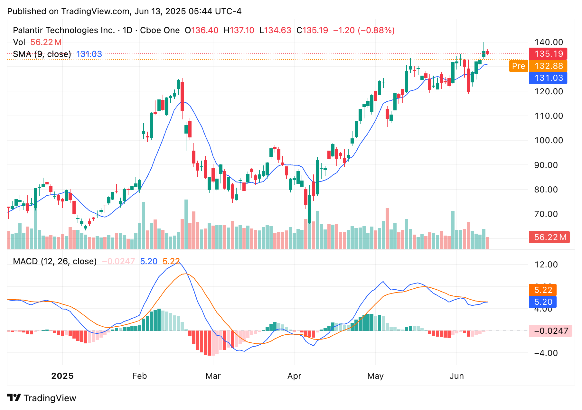Click the Vol indicator legend label

tap(19, 42)
